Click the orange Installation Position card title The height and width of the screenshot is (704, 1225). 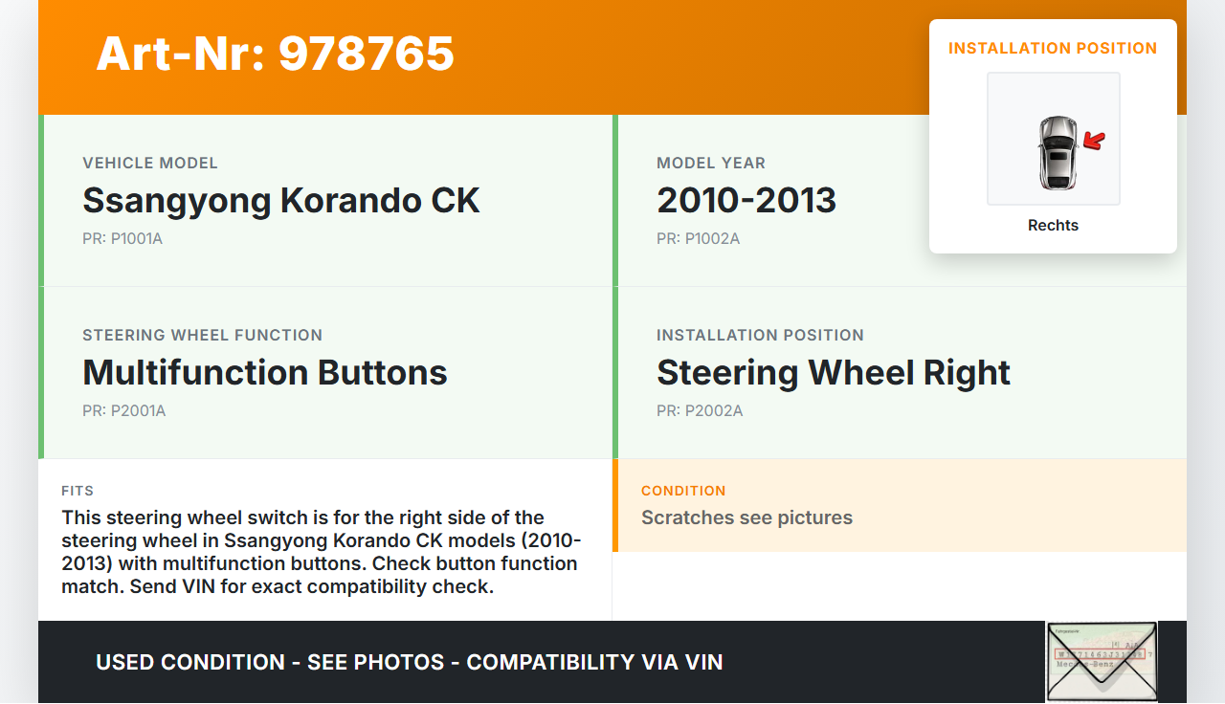pyautogui.click(x=1053, y=48)
